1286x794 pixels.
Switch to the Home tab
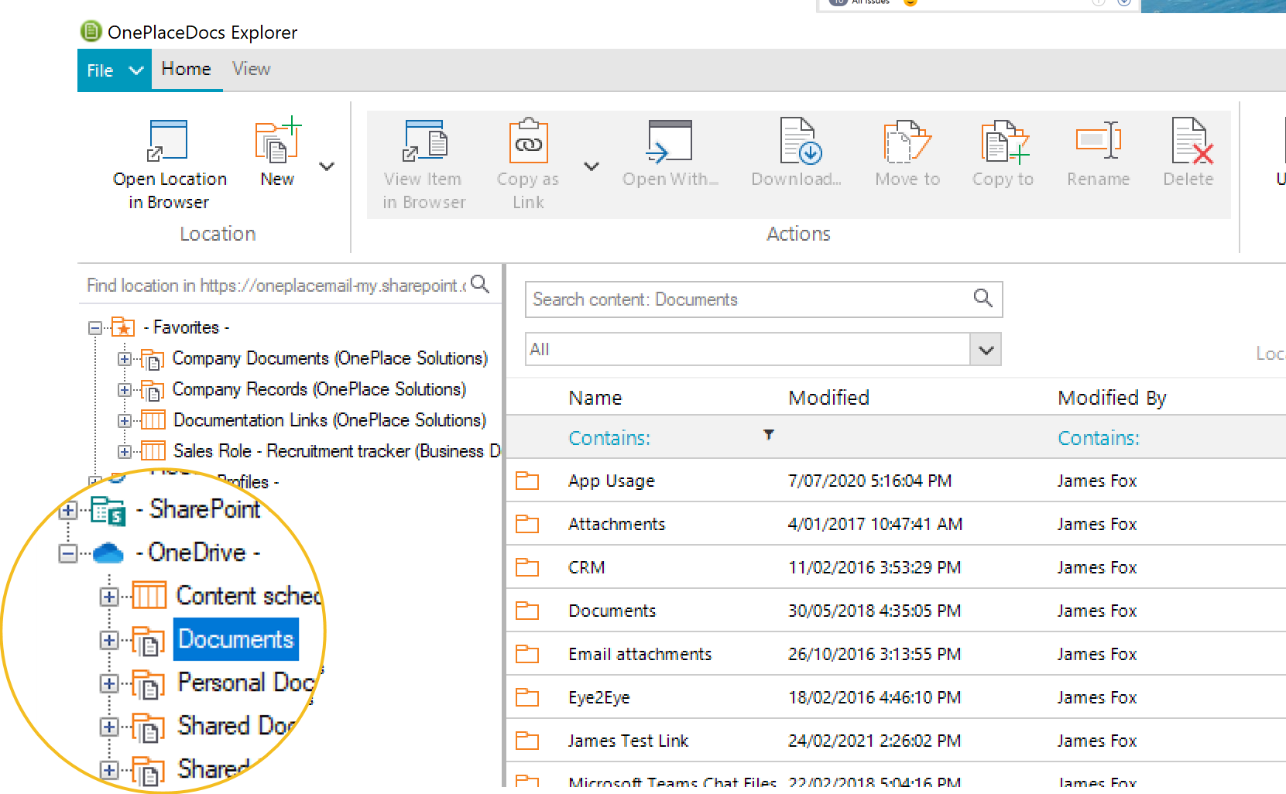coord(187,69)
